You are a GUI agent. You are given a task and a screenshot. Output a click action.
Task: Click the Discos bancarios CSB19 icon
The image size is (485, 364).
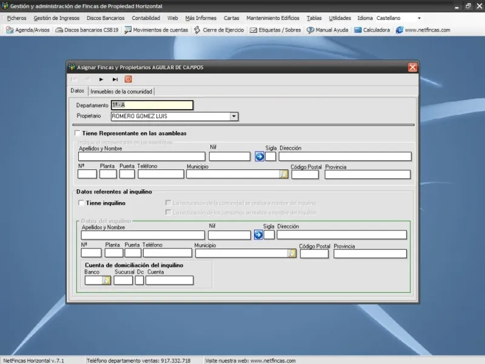(x=59, y=30)
